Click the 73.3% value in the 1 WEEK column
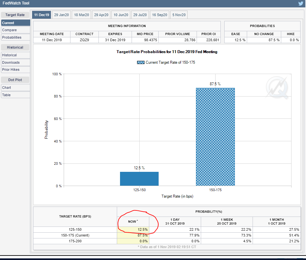The height and width of the screenshot is (260, 306). (246, 236)
